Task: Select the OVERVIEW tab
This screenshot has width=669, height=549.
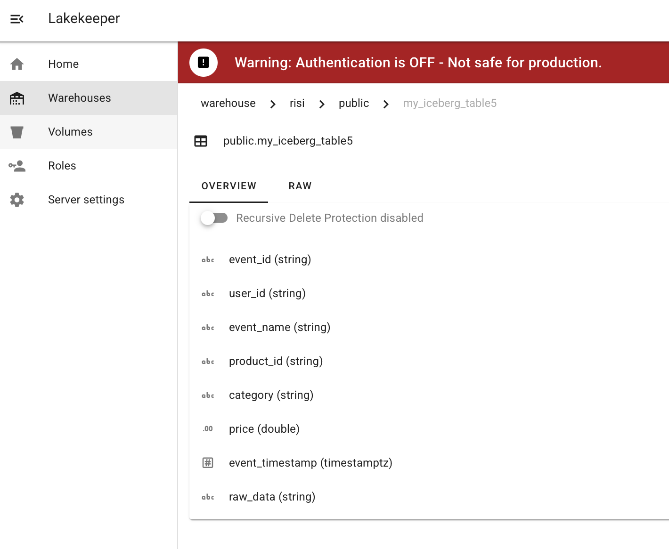Action: pyautogui.click(x=229, y=186)
